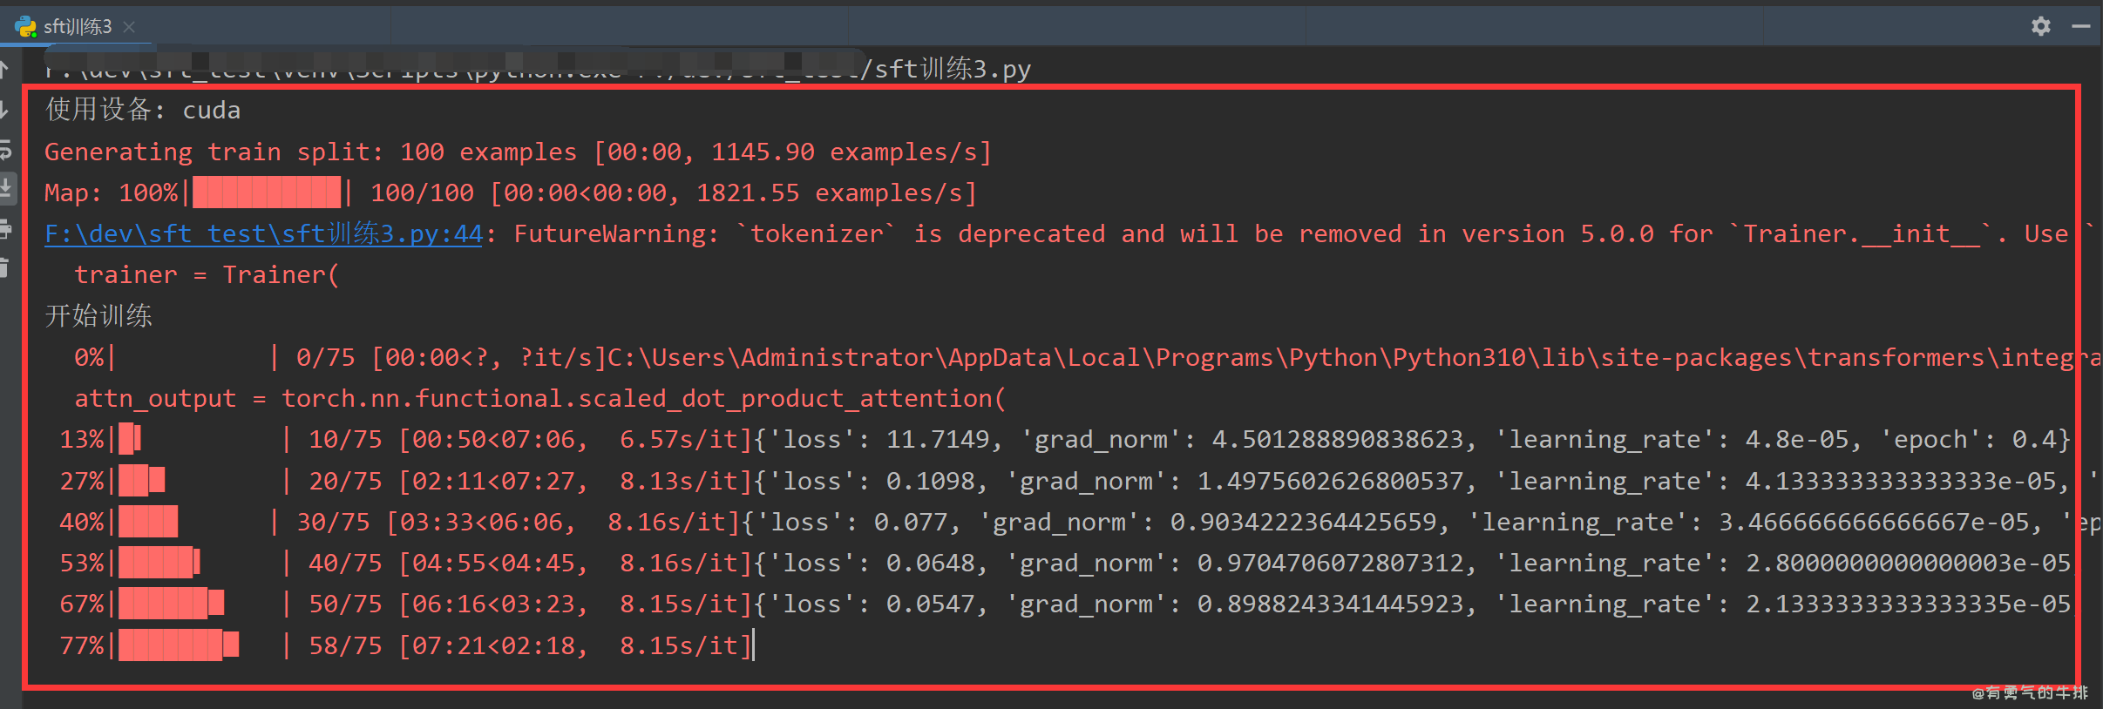2103x709 pixels.
Task: Click the Map 100% progress bar
Action: coord(267,192)
